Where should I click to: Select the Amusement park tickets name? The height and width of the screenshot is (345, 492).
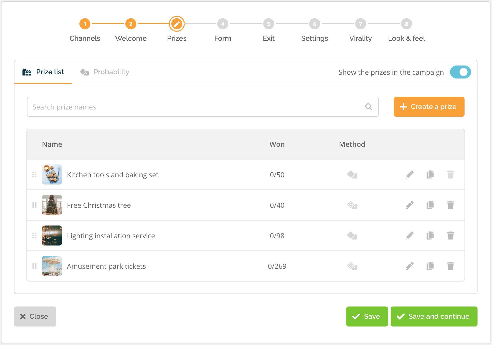click(106, 266)
